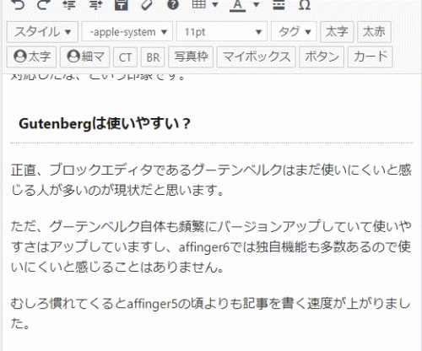Screen dimensions: 422x351
Task: Click the table grid icon
Action: pyautogui.click(x=198, y=4)
